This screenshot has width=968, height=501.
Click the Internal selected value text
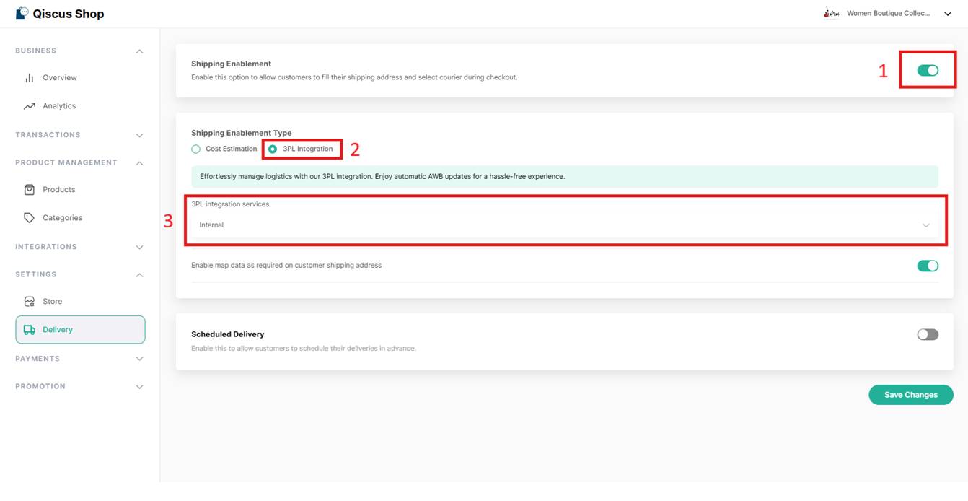point(211,225)
